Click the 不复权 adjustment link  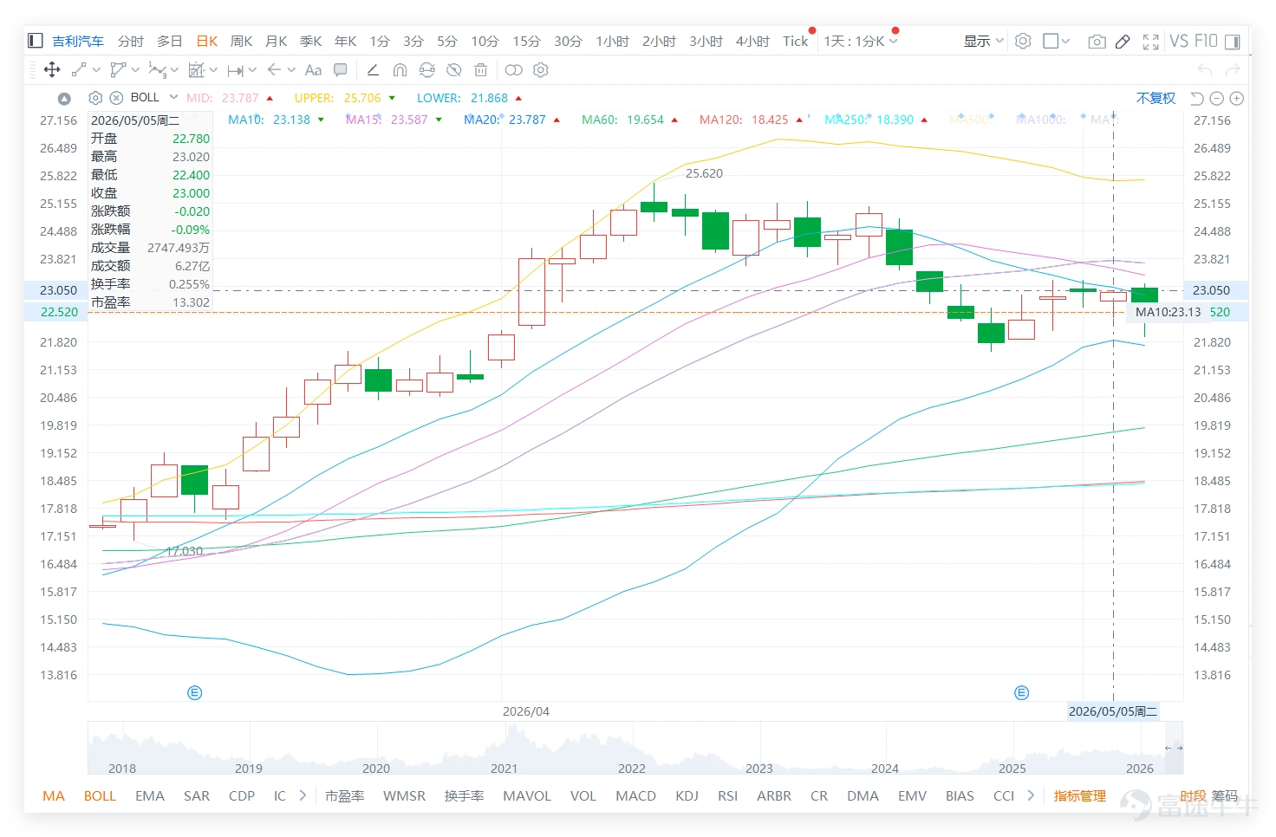(1156, 98)
